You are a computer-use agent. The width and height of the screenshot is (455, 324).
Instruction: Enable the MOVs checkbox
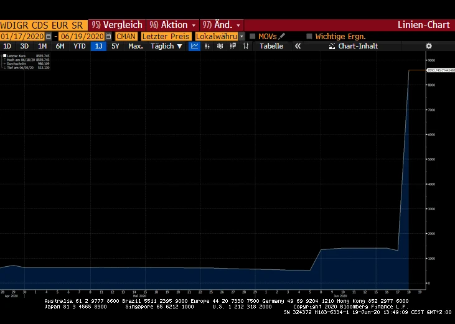click(252, 36)
